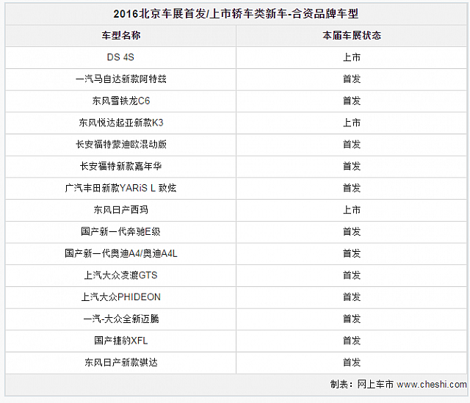Click 首发 status in the 新款嘉年华 row
The image size is (470, 403).
pos(352,167)
